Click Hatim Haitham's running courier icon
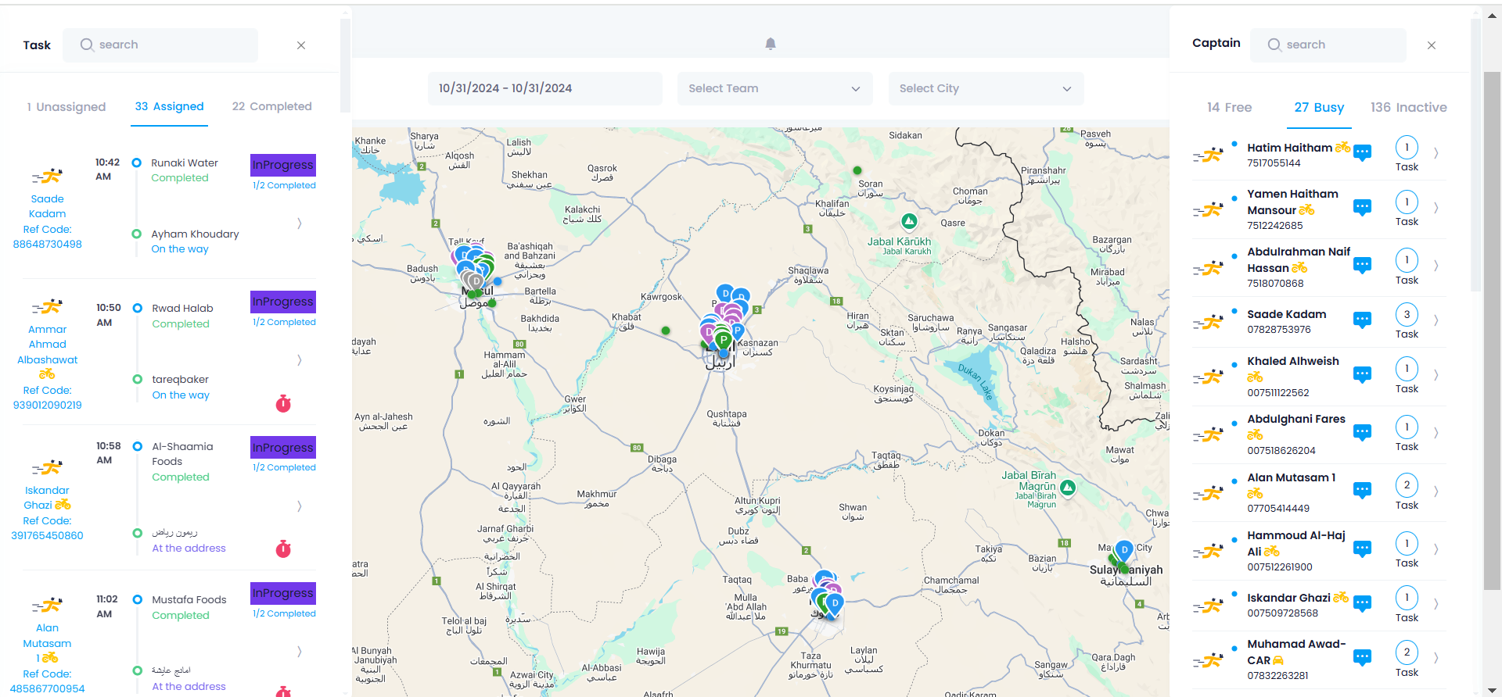 (1209, 155)
